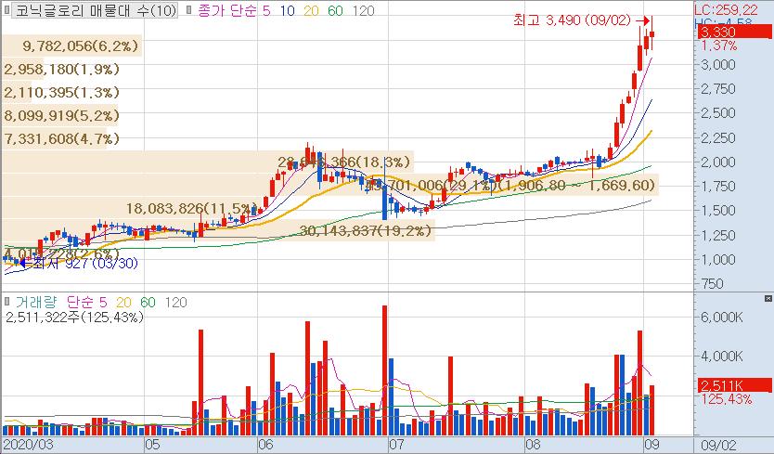Click the volume panel yellow 20 legend

click(123, 302)
